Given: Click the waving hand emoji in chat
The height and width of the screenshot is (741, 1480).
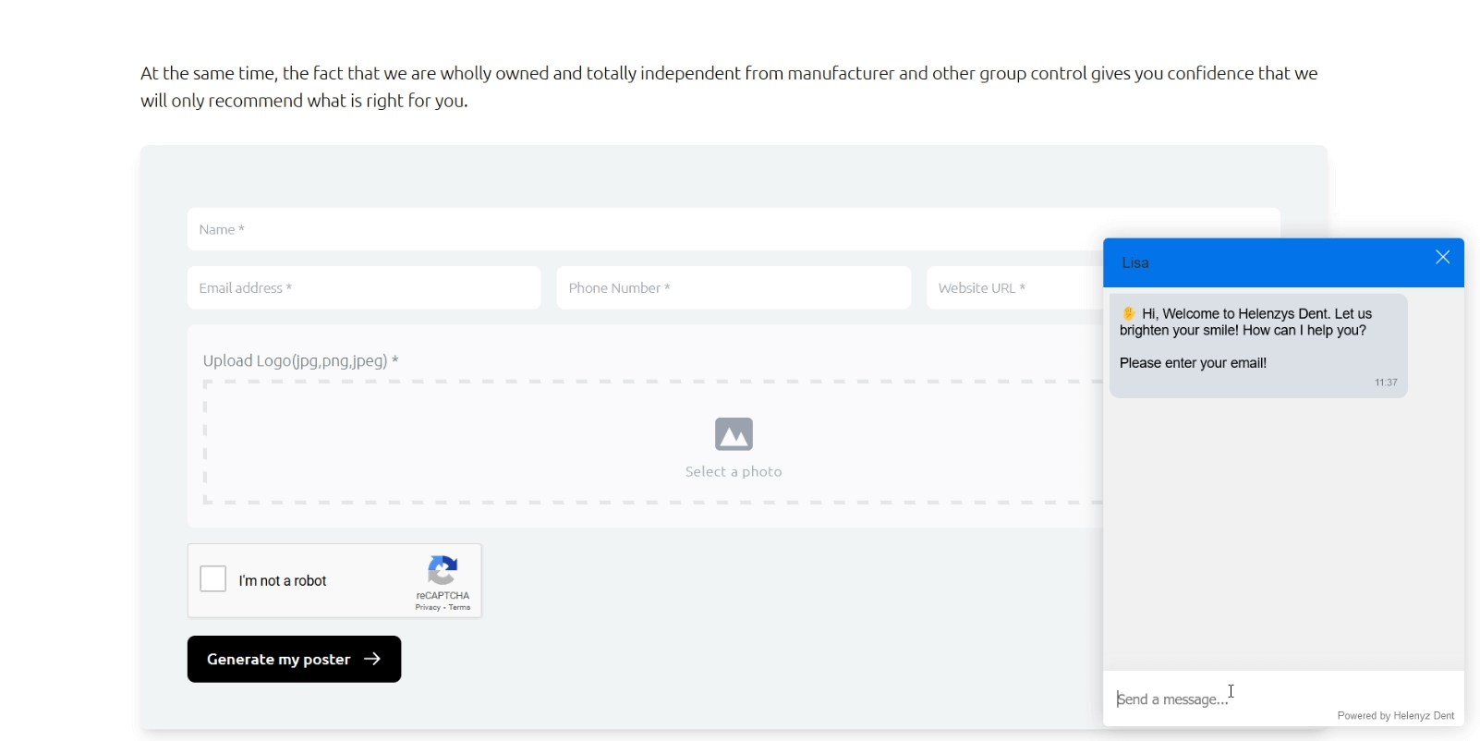Looking at the screenshot, I should (x=1128, y=313).
